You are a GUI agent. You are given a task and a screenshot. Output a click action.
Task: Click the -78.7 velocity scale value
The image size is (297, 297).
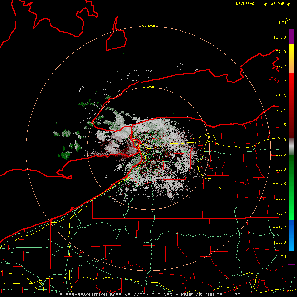tap(280, 213)
